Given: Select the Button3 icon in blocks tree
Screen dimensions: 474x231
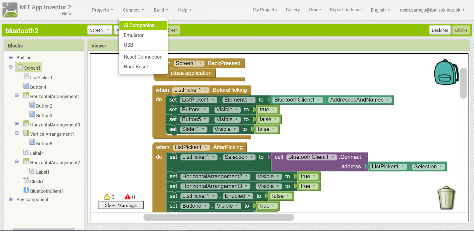Looking at the screenshot, I should tap(32, 114).
